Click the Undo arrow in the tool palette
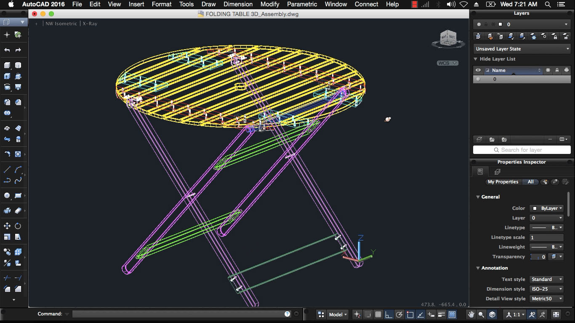 click(x=7, y=50)
